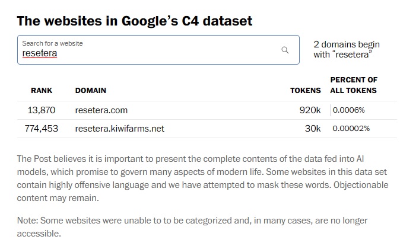This screenshot has height=249, width=400.
Task: Click rank 13,870 in first row
Action: [42, 110]
